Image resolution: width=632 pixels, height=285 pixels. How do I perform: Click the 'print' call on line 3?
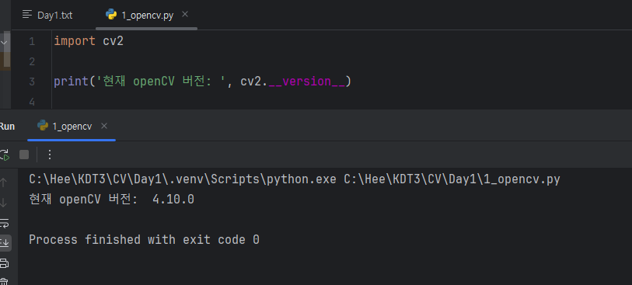72,82
